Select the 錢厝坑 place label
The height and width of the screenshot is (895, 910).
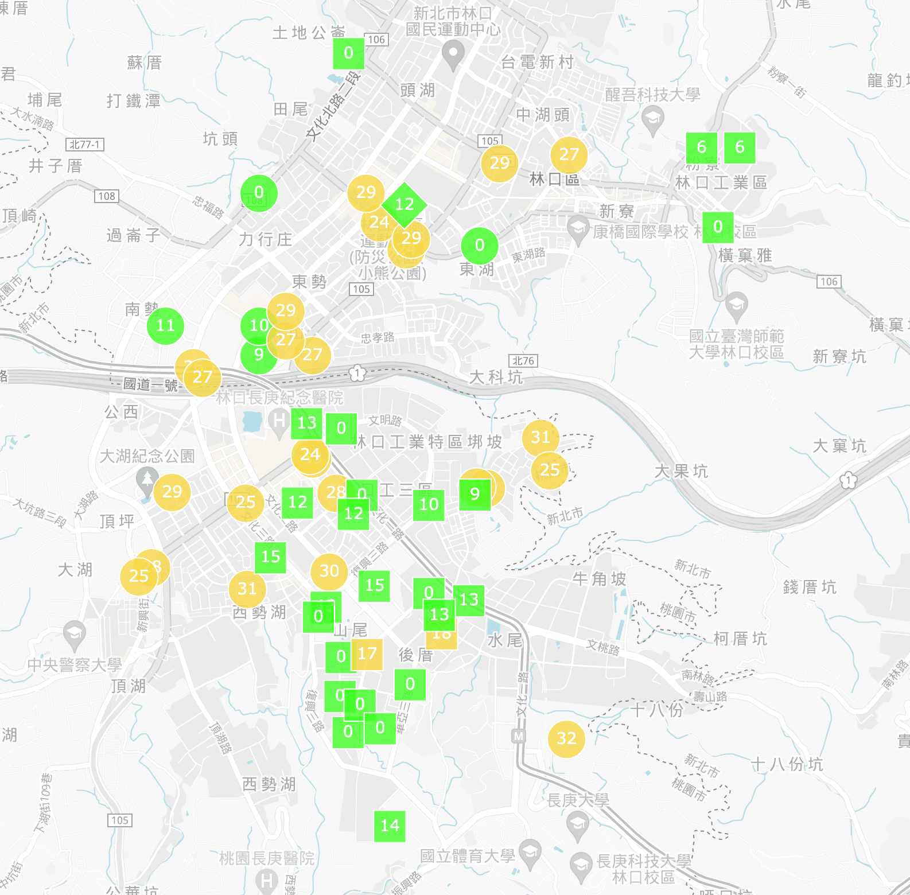tap(810, 587)
